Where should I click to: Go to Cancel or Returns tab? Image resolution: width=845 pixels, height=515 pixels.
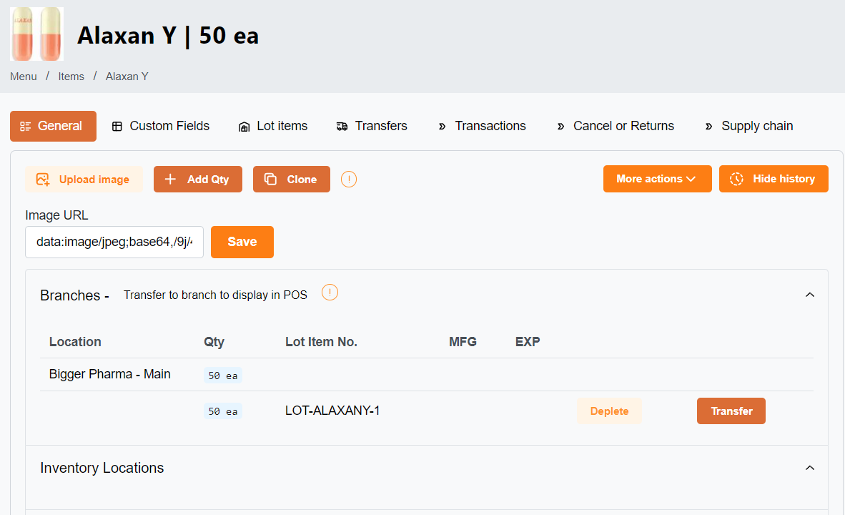[x=616, y=126]
